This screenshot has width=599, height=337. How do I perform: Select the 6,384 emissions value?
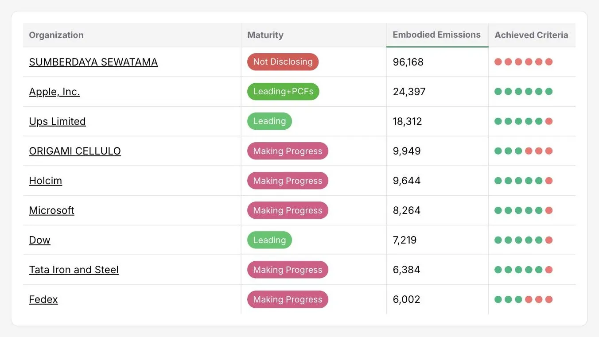pyautogui.click(x=406, y=270)
